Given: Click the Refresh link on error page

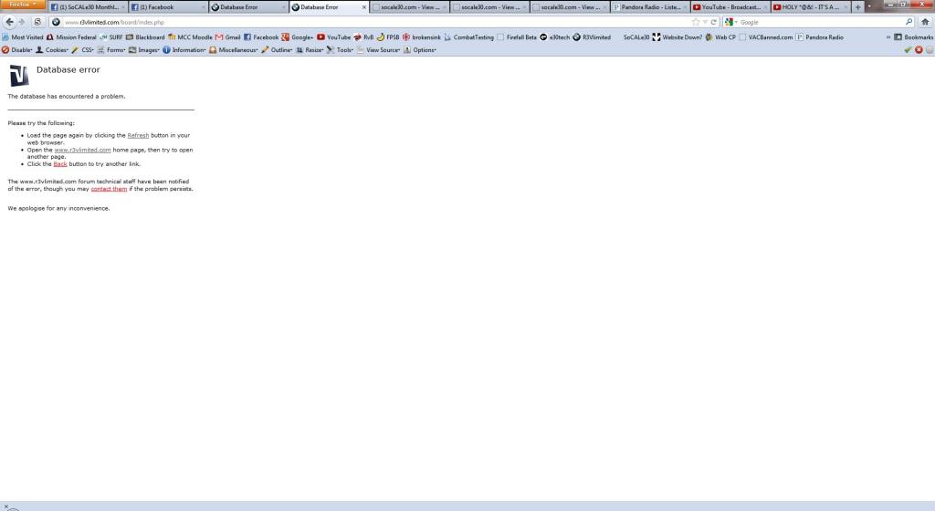Looking at the screenshot, I should click(138, 135).
